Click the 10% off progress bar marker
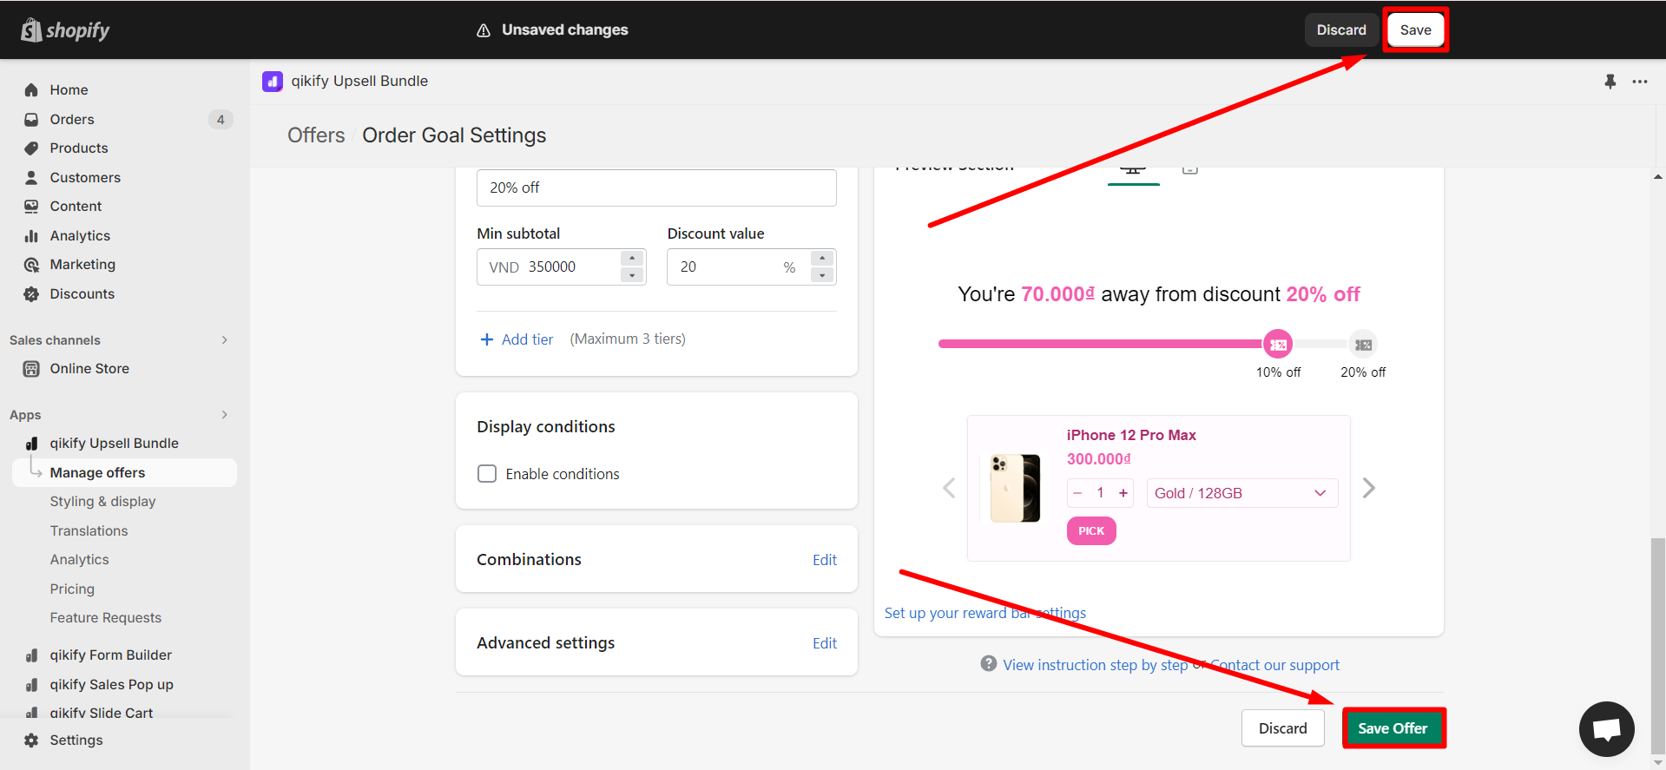The width and height of the screenshot is (1666, 770). (x=1278, y=345)
